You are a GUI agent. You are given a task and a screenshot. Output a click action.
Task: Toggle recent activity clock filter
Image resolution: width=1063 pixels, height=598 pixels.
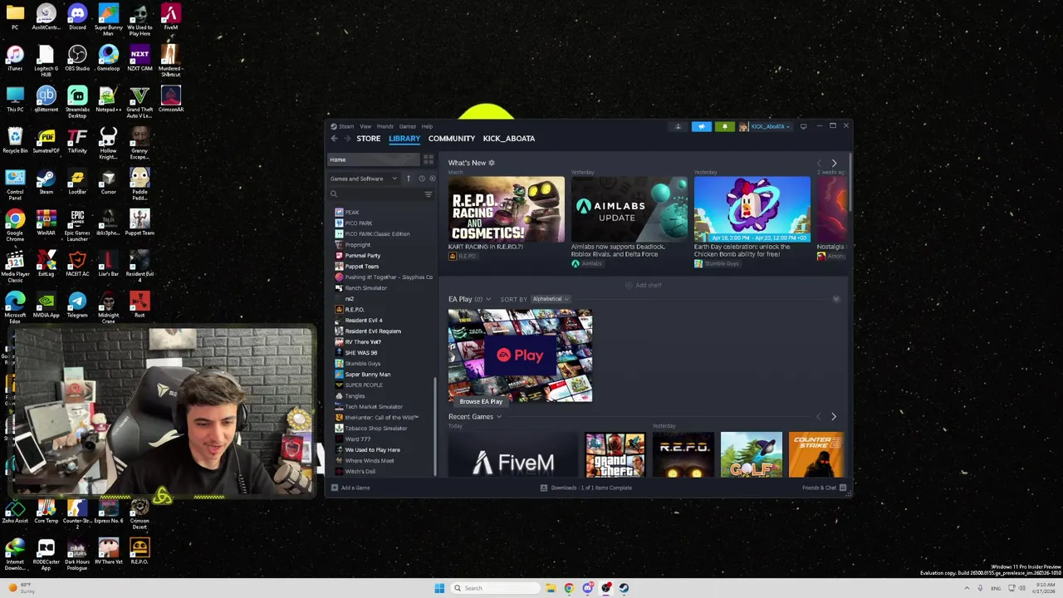tap(421, 179)
